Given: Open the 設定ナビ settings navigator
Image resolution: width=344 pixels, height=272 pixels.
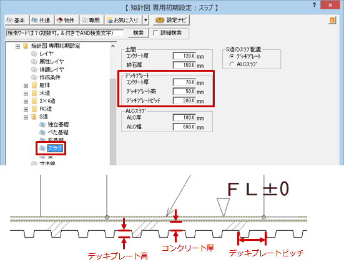Looking at the screenshot, I should (171, 20).
